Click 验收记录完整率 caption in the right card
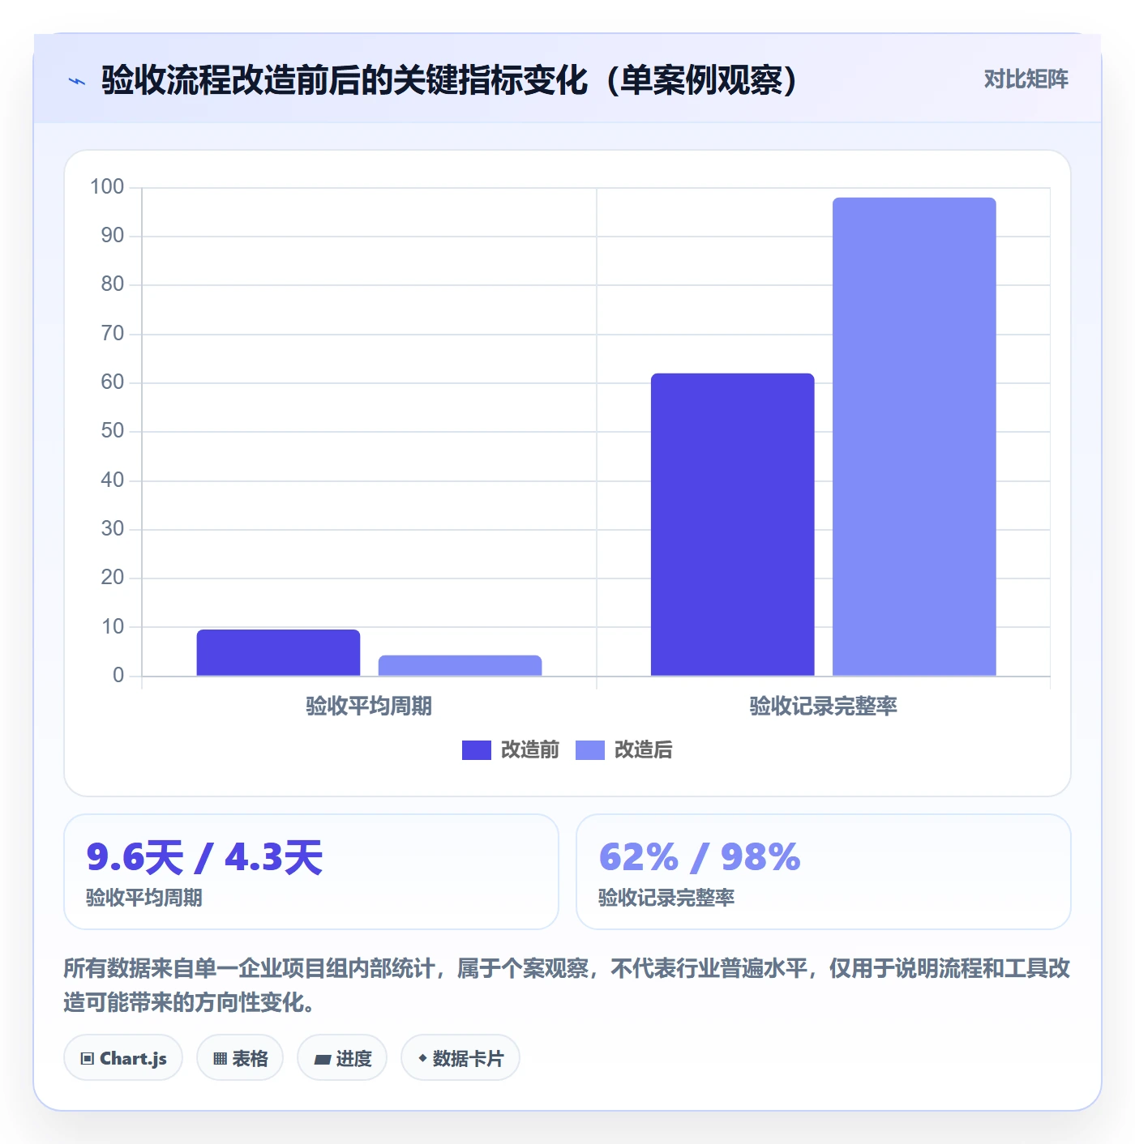The height and width of the screenshot is (1144, 1135). pos(666,898)
